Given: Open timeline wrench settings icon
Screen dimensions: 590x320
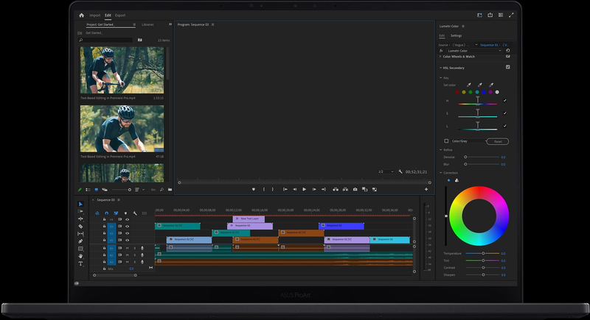Looking at the screenshot, I should click(135, 213).
